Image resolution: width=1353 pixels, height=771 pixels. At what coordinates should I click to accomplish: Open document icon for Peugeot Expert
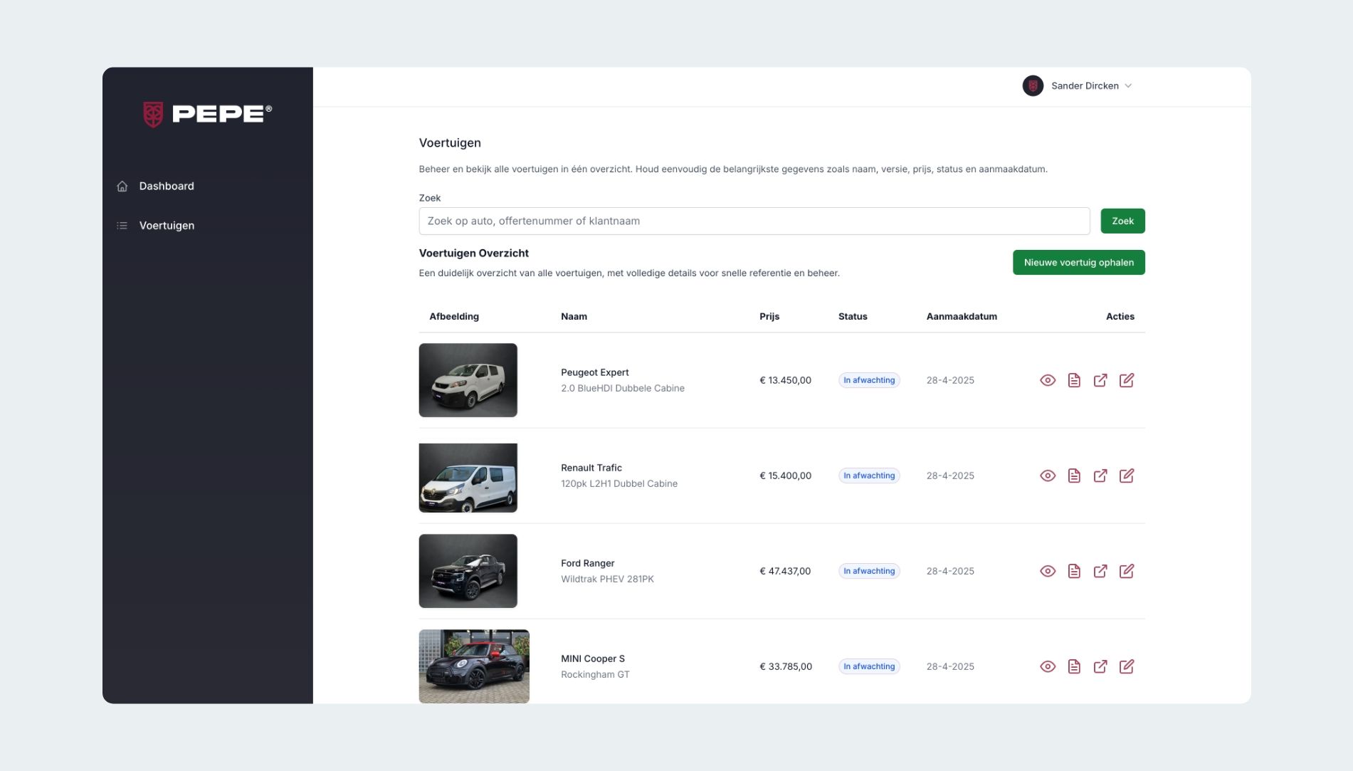tap(1074, 380)
